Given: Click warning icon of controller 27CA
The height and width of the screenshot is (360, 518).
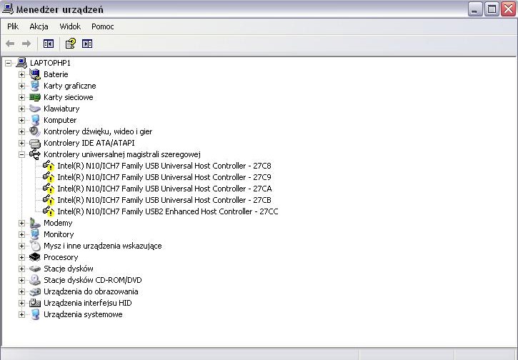Looking at the screenshot, I should tap(49, 189).
